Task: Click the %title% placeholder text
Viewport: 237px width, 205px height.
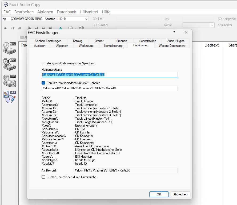Action: click(x=46, y=98)
